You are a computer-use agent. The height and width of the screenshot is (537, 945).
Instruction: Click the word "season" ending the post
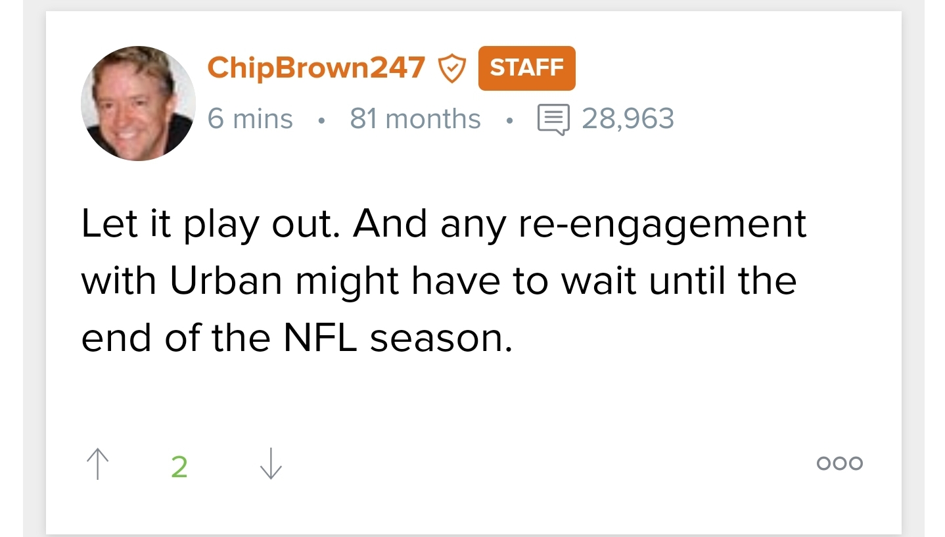(x=438, y=338)
